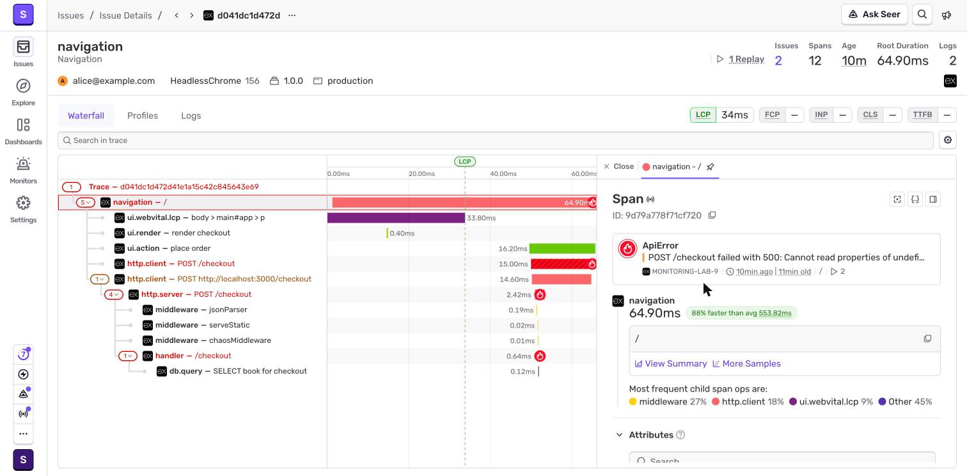Open Dashboards in the sidebar
This screenshot has height=476, width=967.
click(23, 125)
